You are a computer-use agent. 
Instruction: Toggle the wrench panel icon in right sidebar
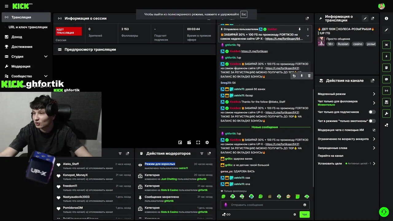[386, 113]
